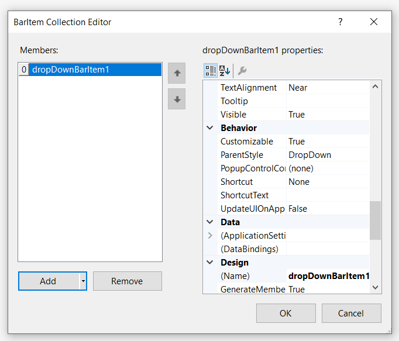Viewport: 399px width, 341px height.
Task: Switch property grid to Categorized view
Action: 211,71
